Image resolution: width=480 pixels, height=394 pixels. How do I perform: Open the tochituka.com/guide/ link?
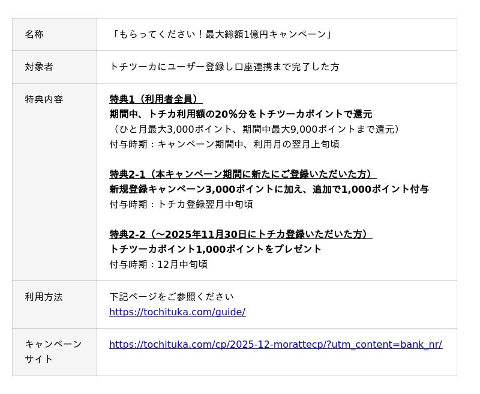pyautogui.click(x=177, y=312)
